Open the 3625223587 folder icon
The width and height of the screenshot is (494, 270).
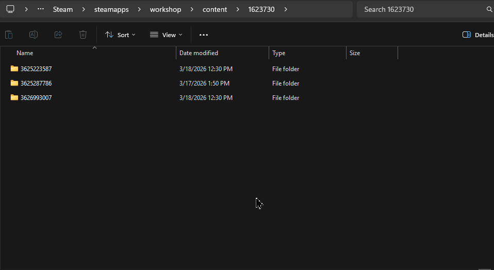pyautogui.click(x=14, y=69)
